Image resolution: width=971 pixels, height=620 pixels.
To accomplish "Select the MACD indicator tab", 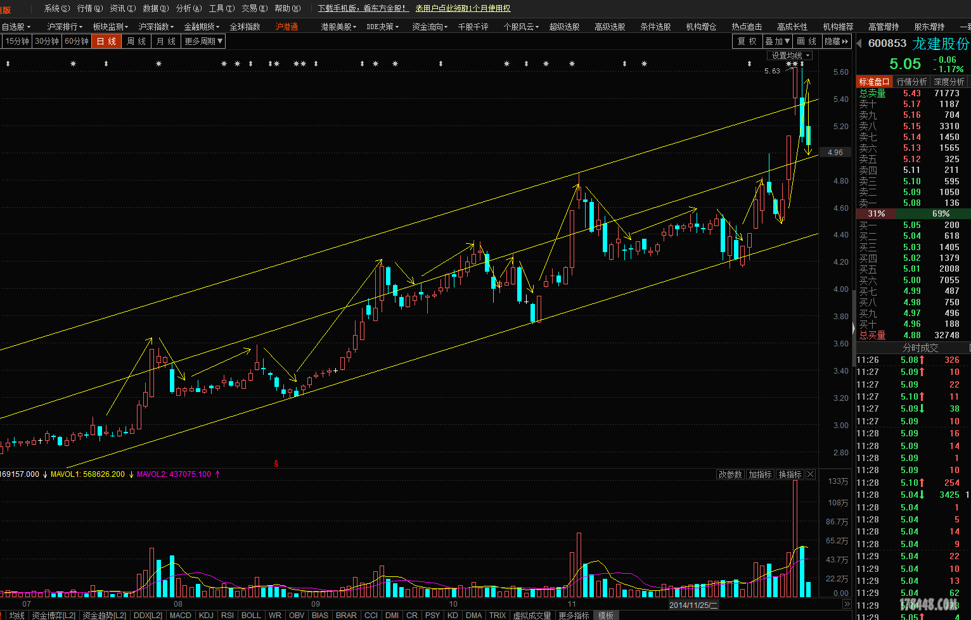I will point(181,615).
